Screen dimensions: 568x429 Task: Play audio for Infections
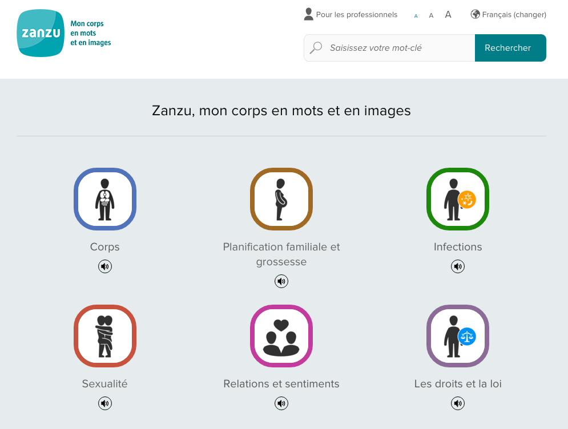tap(458, 266)
